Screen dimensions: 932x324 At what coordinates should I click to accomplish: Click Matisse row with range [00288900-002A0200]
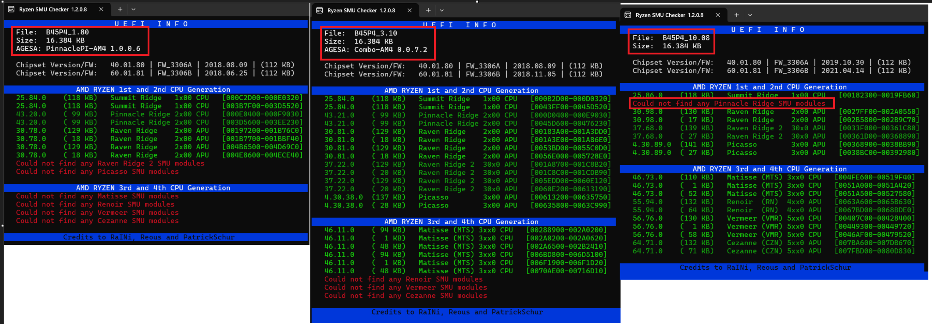[466, 230]
